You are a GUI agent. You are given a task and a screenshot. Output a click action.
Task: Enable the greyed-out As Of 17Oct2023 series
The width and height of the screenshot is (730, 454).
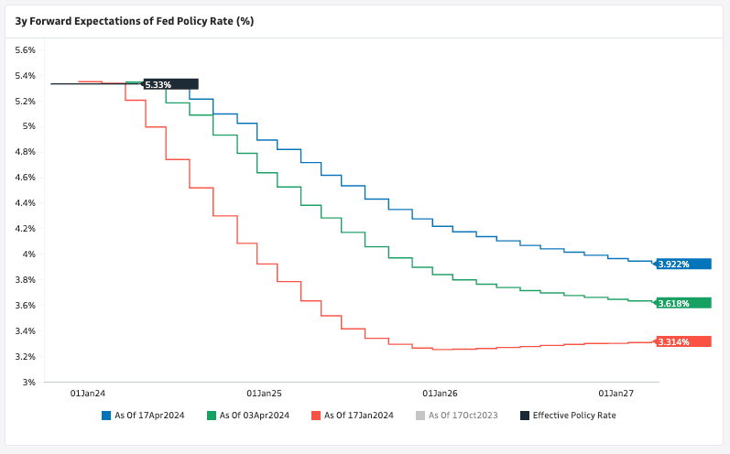tap(463, 416)
